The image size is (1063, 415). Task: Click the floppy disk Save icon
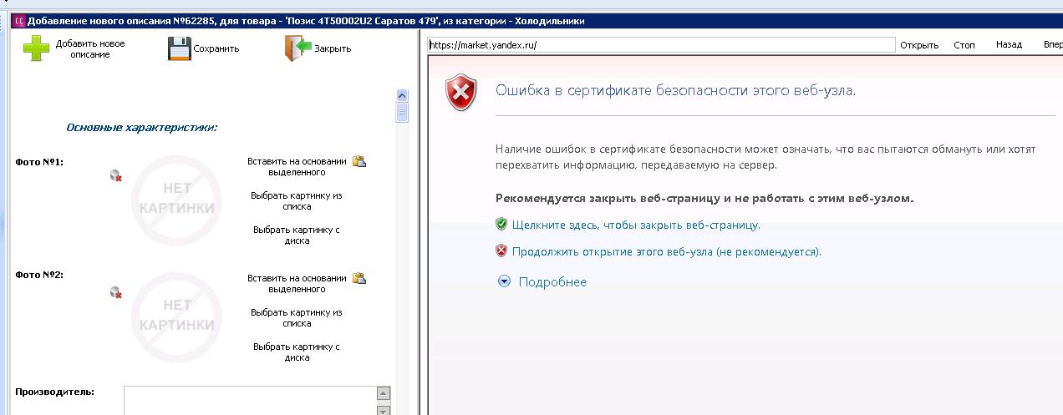[180, 48]
